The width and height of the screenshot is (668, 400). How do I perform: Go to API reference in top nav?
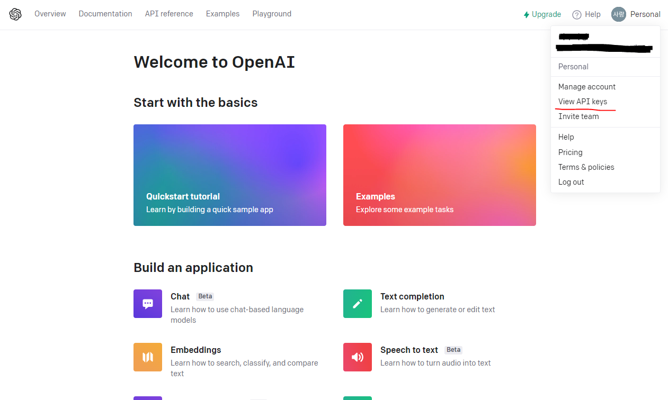[x=169, y=14]
